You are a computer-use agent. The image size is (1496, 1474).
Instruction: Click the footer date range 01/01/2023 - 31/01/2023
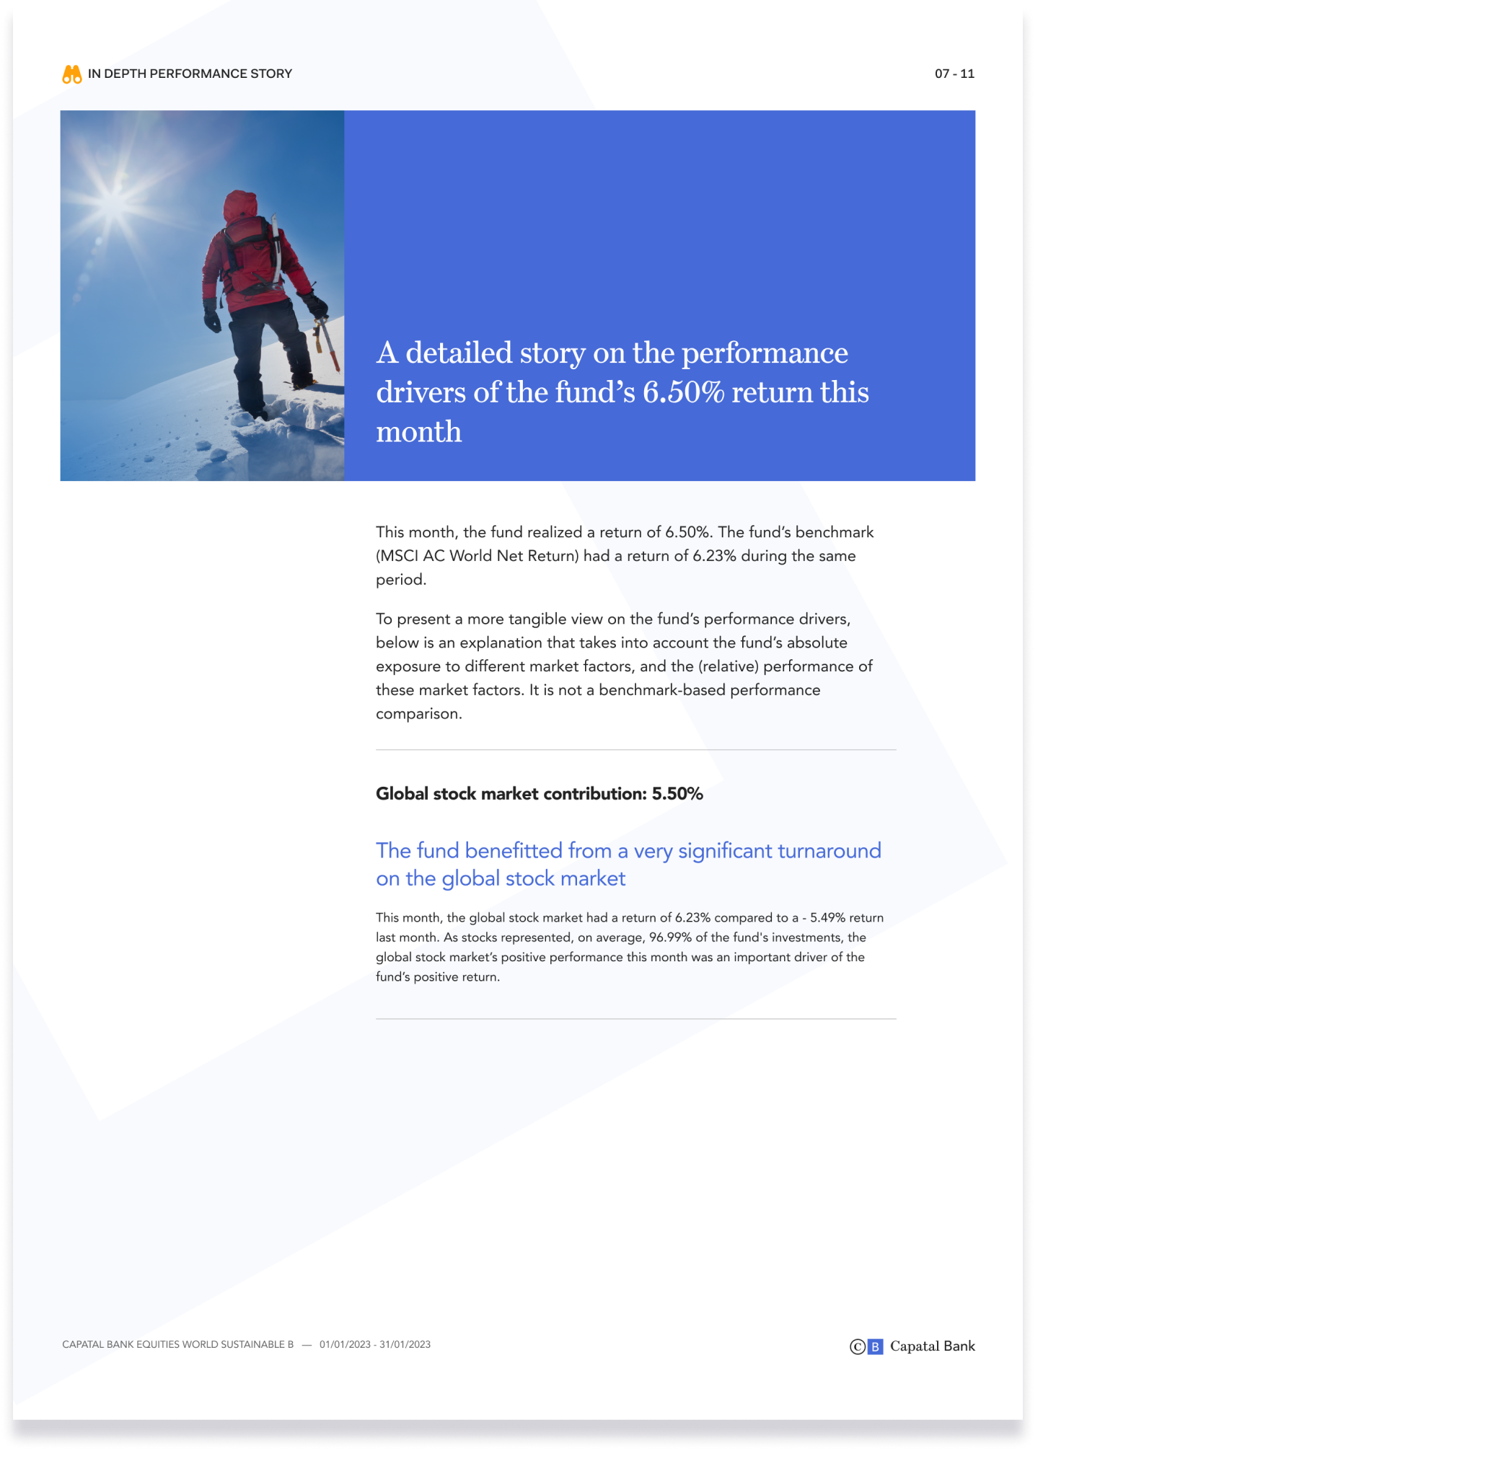pos(375,1345)
